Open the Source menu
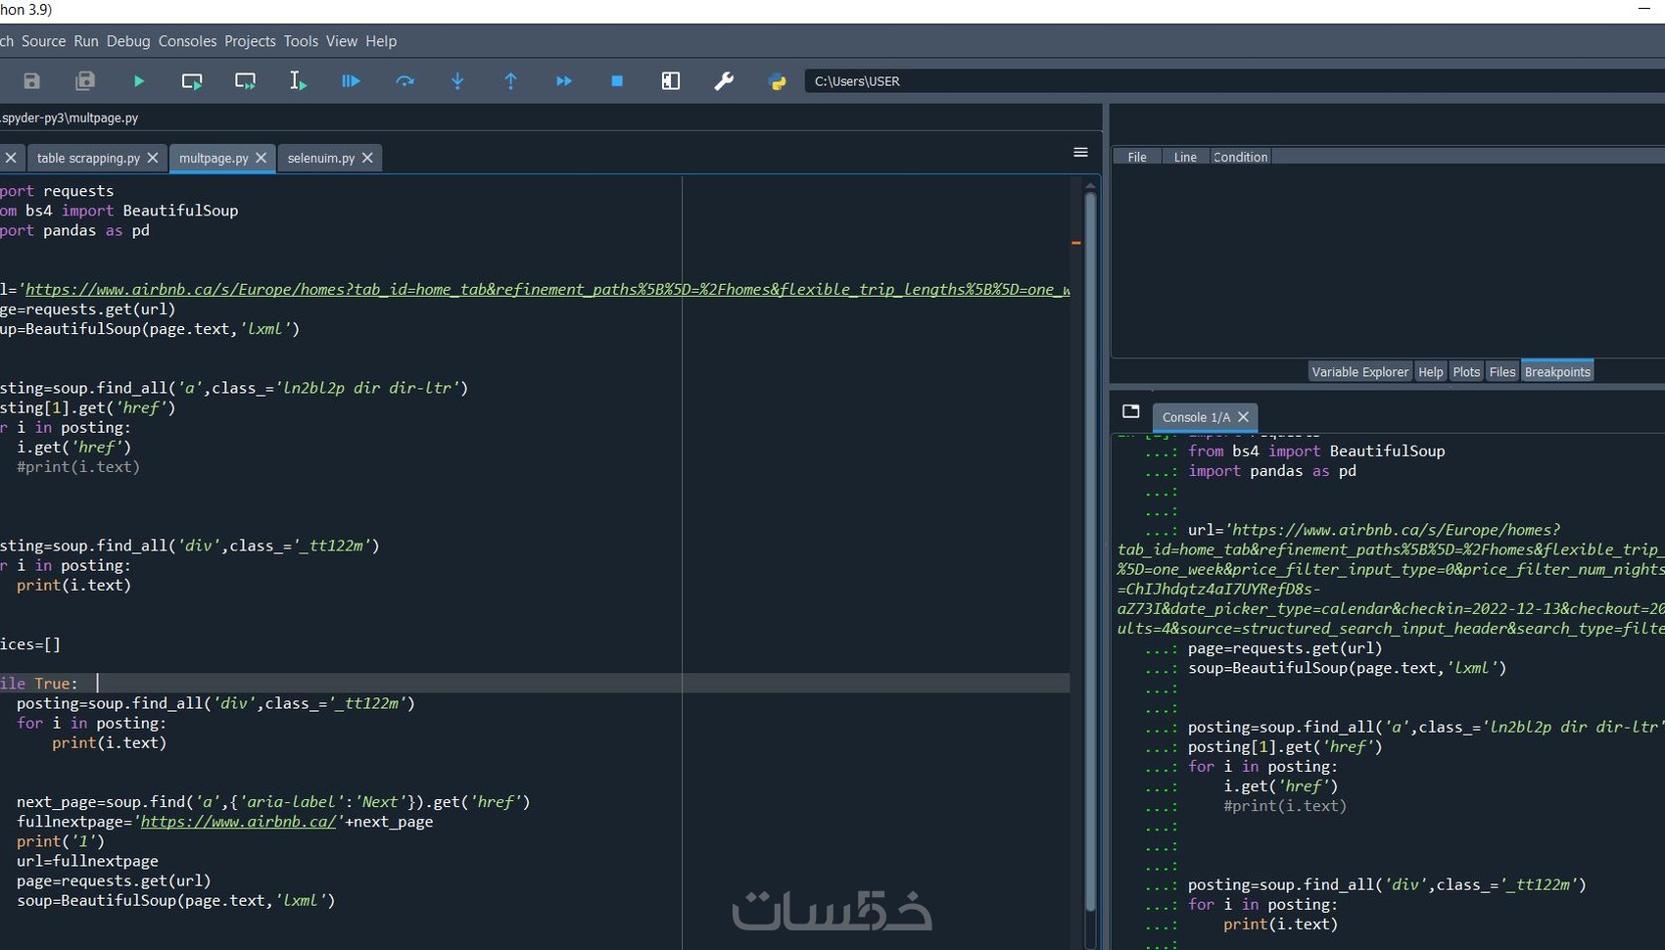Viewport: 1665px width, 950px height. pos(44,41)
